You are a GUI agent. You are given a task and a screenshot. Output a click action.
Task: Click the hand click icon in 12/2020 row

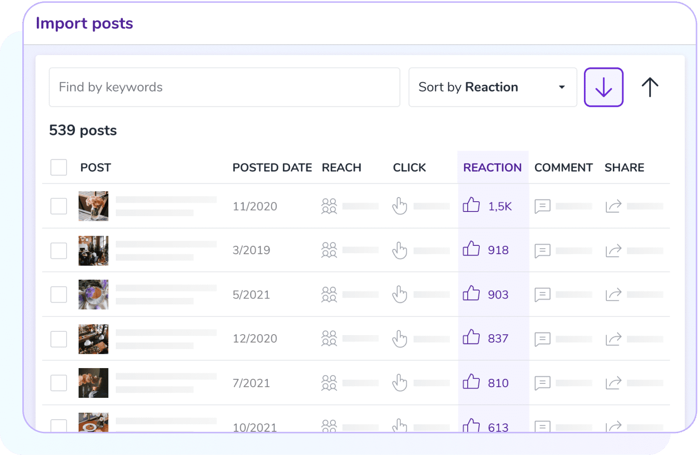[400, 338]
